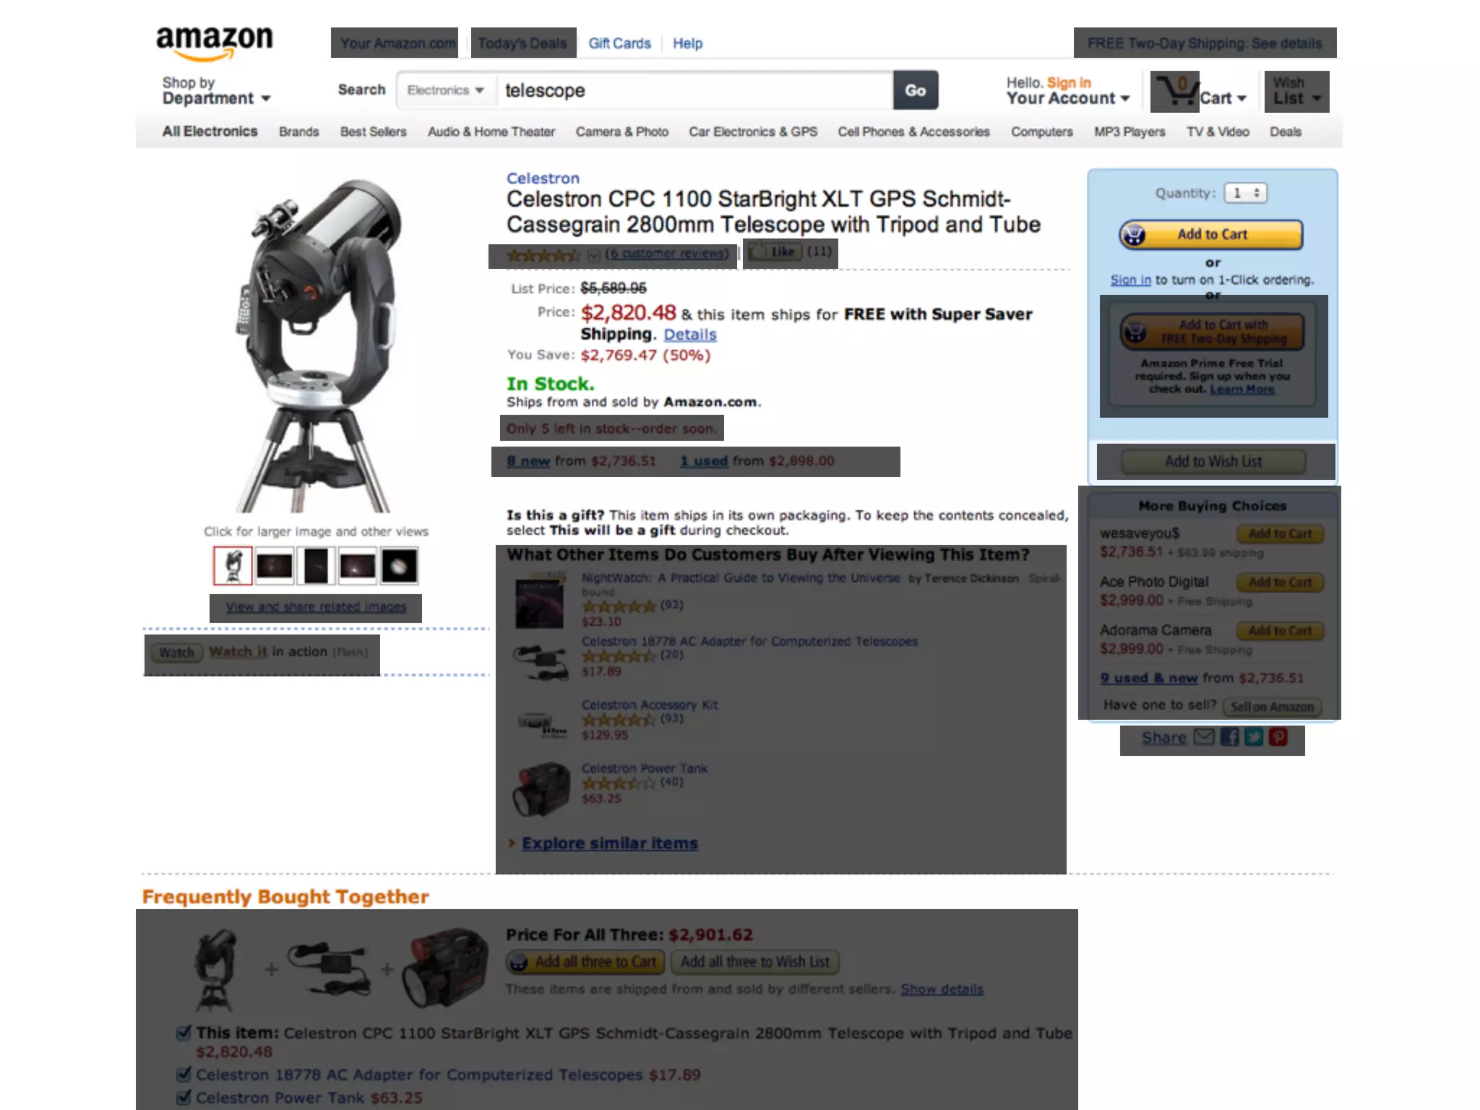1480x1110 pixels.
Task: Select the first telescope thumbnail image
Action: [x=233, y=565]
